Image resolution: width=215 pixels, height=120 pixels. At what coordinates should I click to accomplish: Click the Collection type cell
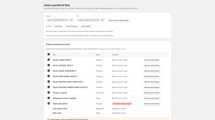coord(100,93)
